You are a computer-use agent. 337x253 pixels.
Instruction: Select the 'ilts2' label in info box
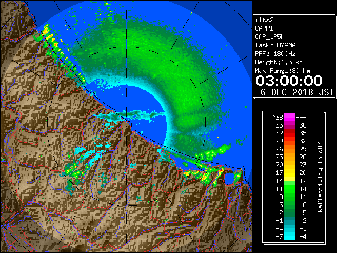click(264, 20)
